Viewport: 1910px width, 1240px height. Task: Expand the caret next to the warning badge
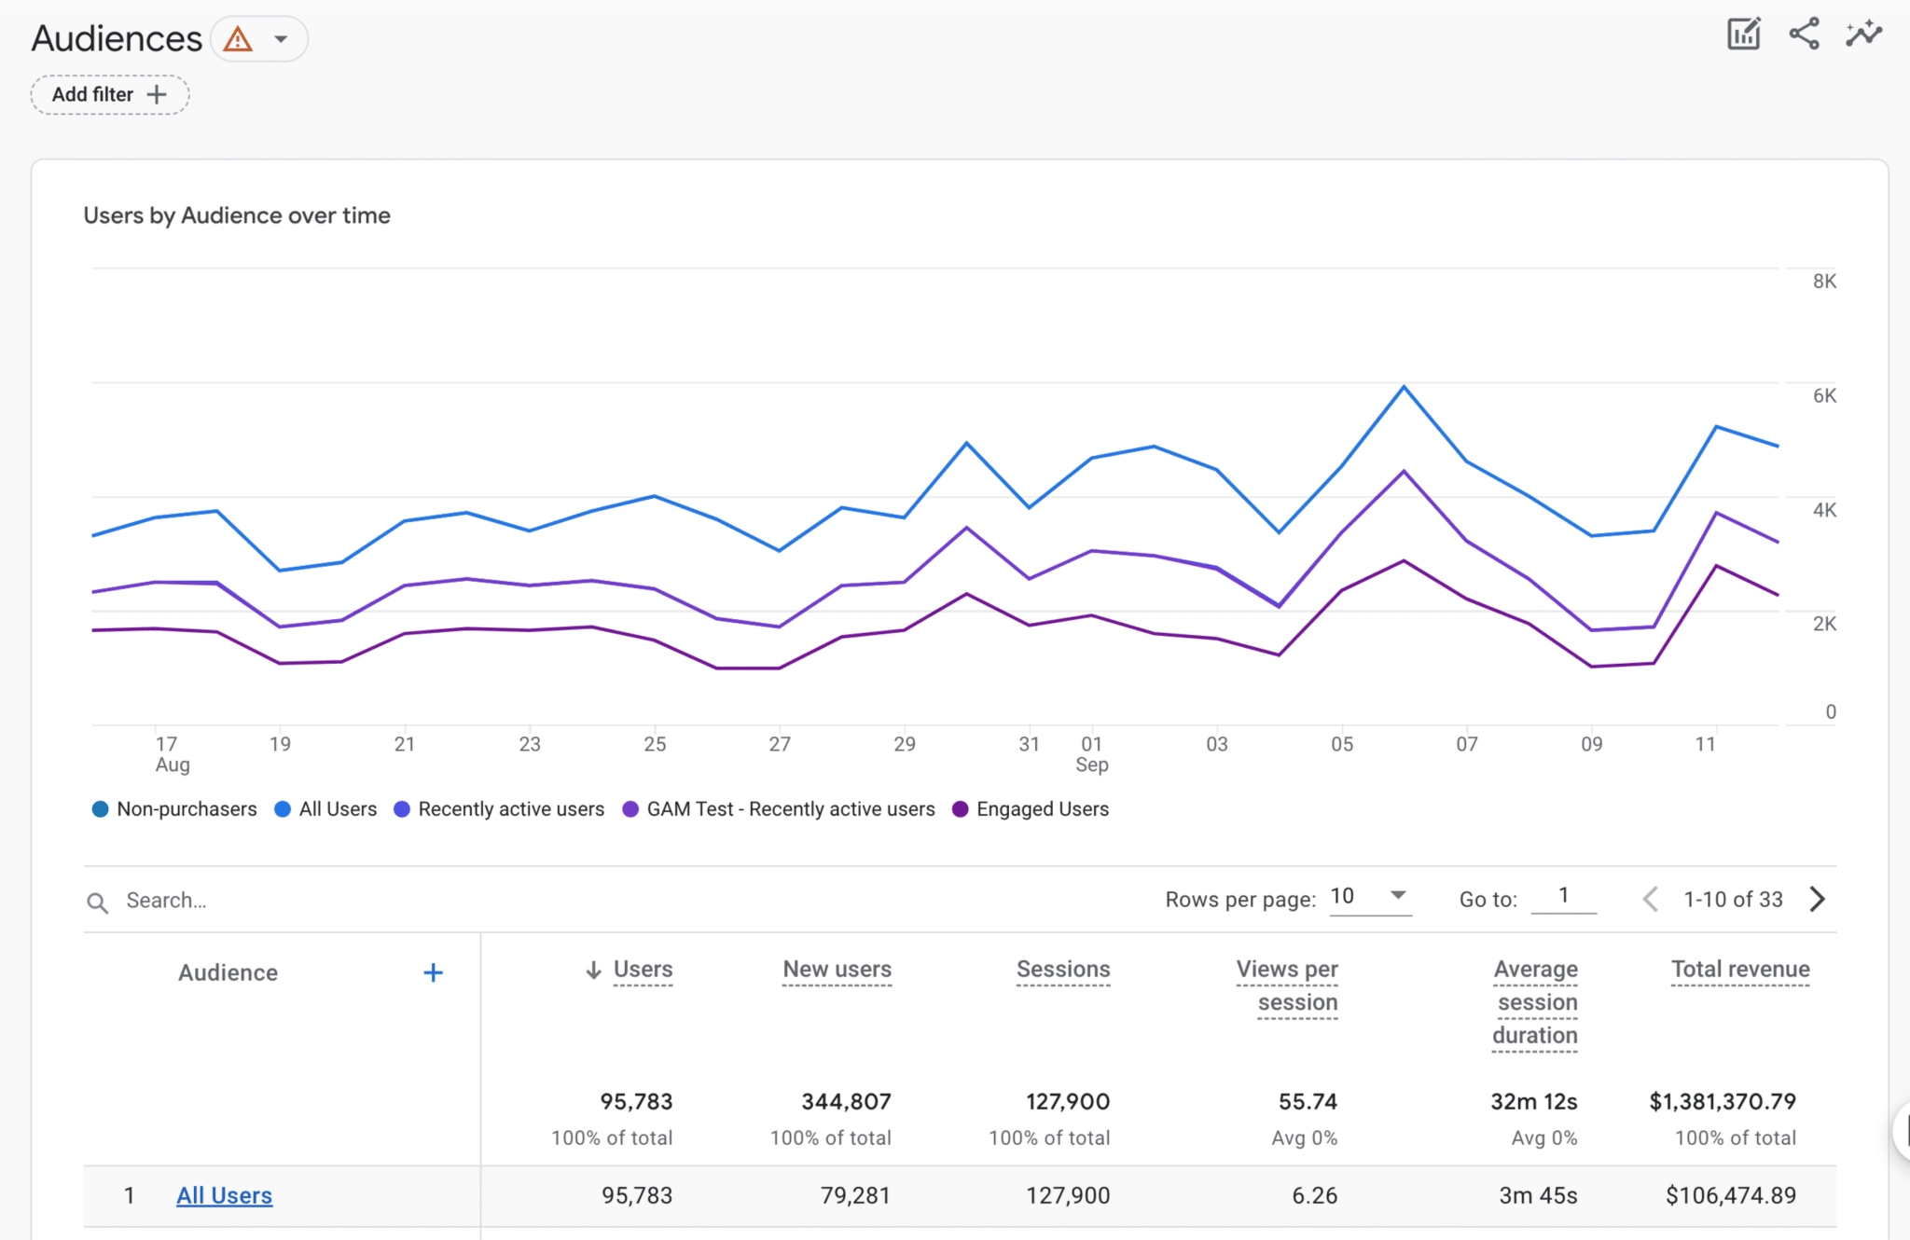pos(280,38)
